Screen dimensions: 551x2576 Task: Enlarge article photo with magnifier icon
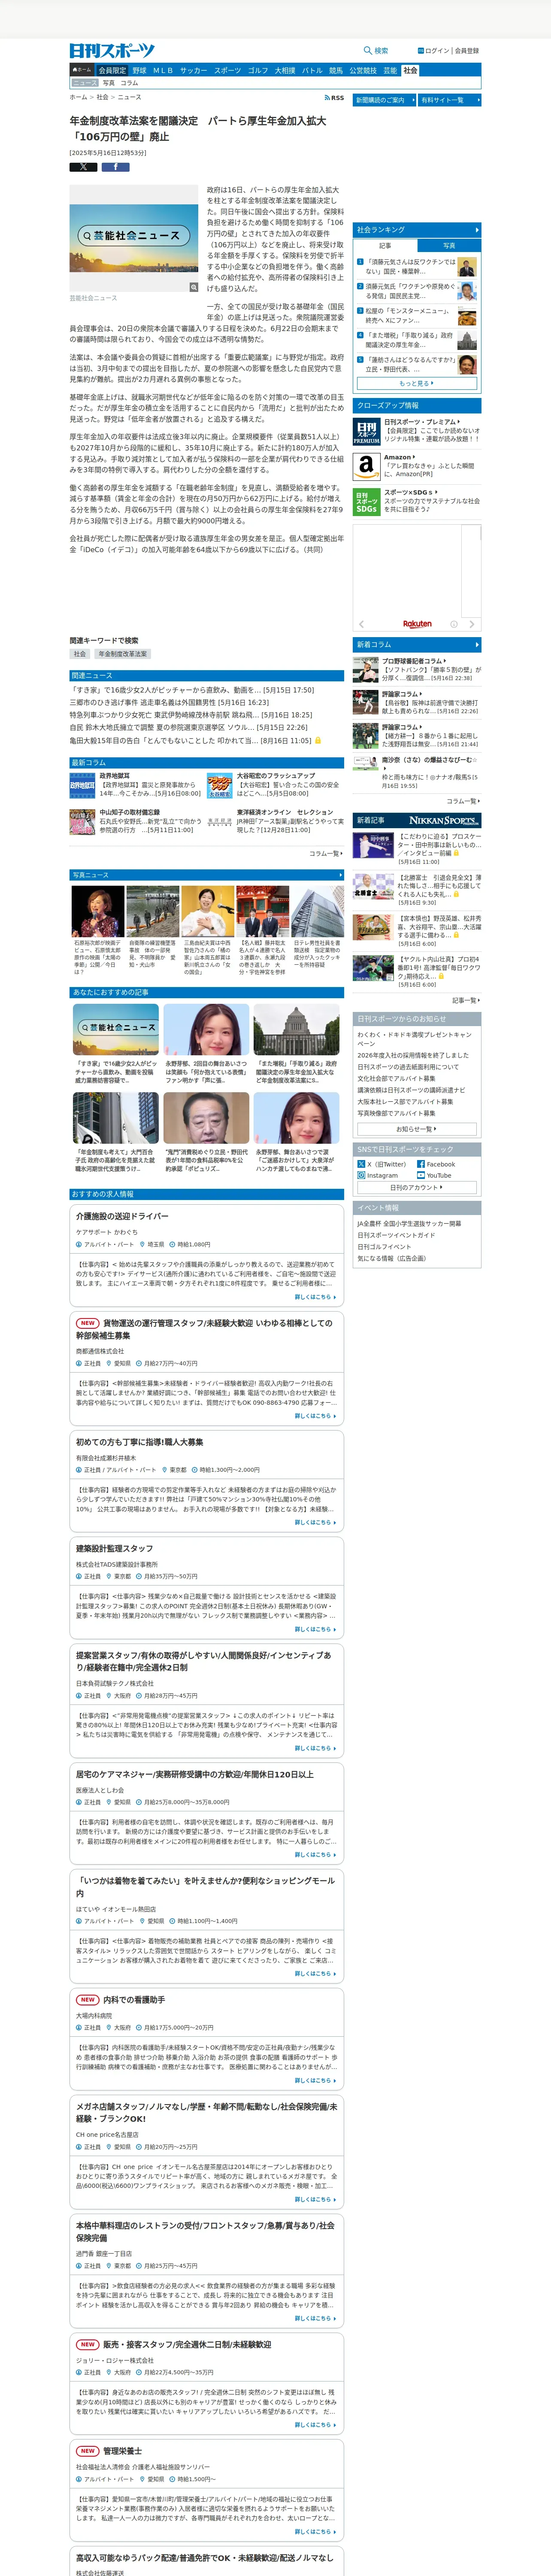194,287
